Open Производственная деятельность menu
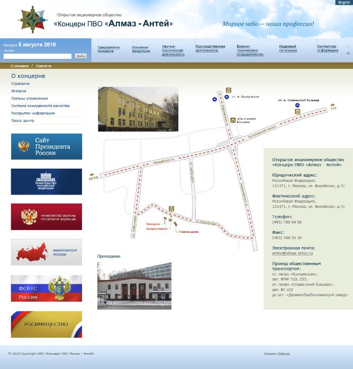Viewport: 353px width, 369px height. 210,48
